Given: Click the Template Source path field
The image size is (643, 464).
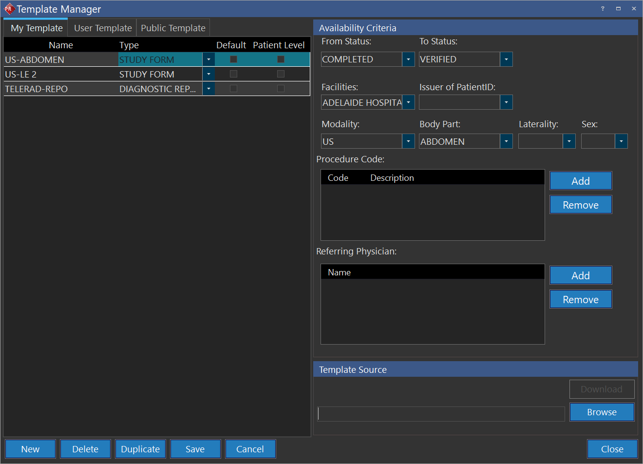Looking at the screenshot, I should [x=441, y=414].
